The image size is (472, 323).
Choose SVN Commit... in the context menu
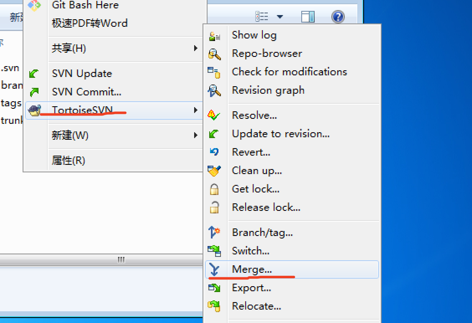87,92
